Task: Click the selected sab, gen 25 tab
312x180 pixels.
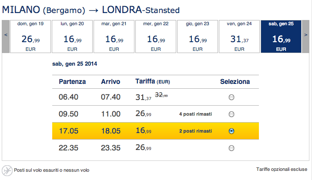Action: click(x=281, y=37)
